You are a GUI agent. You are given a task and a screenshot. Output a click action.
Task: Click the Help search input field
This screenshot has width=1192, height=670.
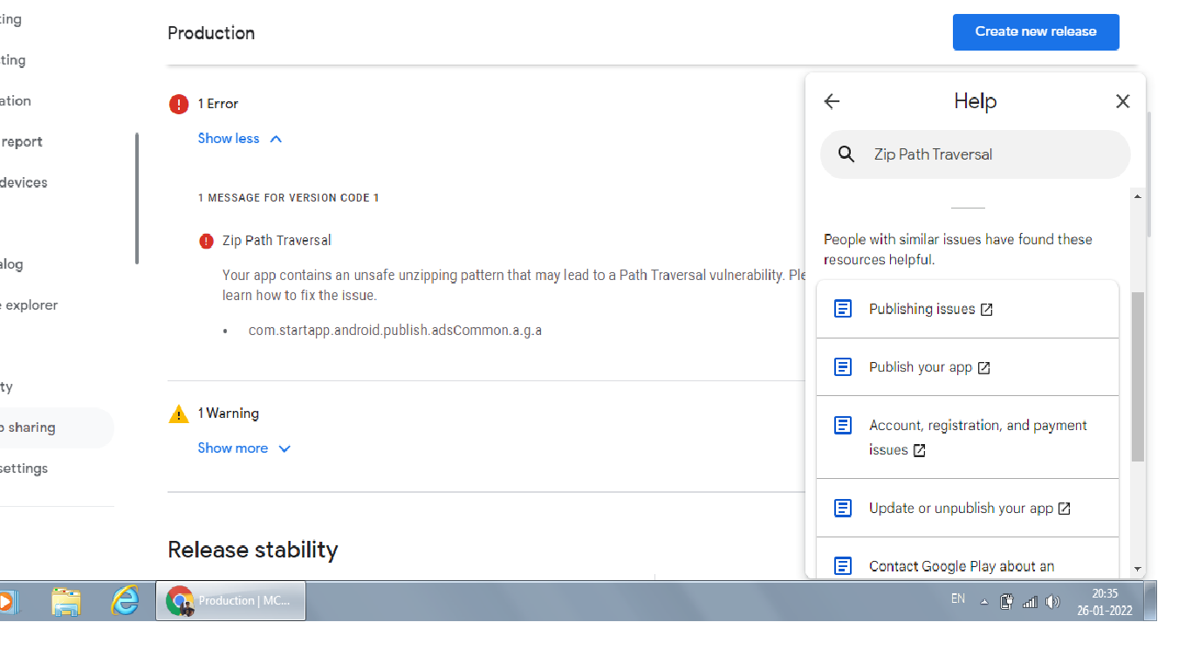click(986, 154)
